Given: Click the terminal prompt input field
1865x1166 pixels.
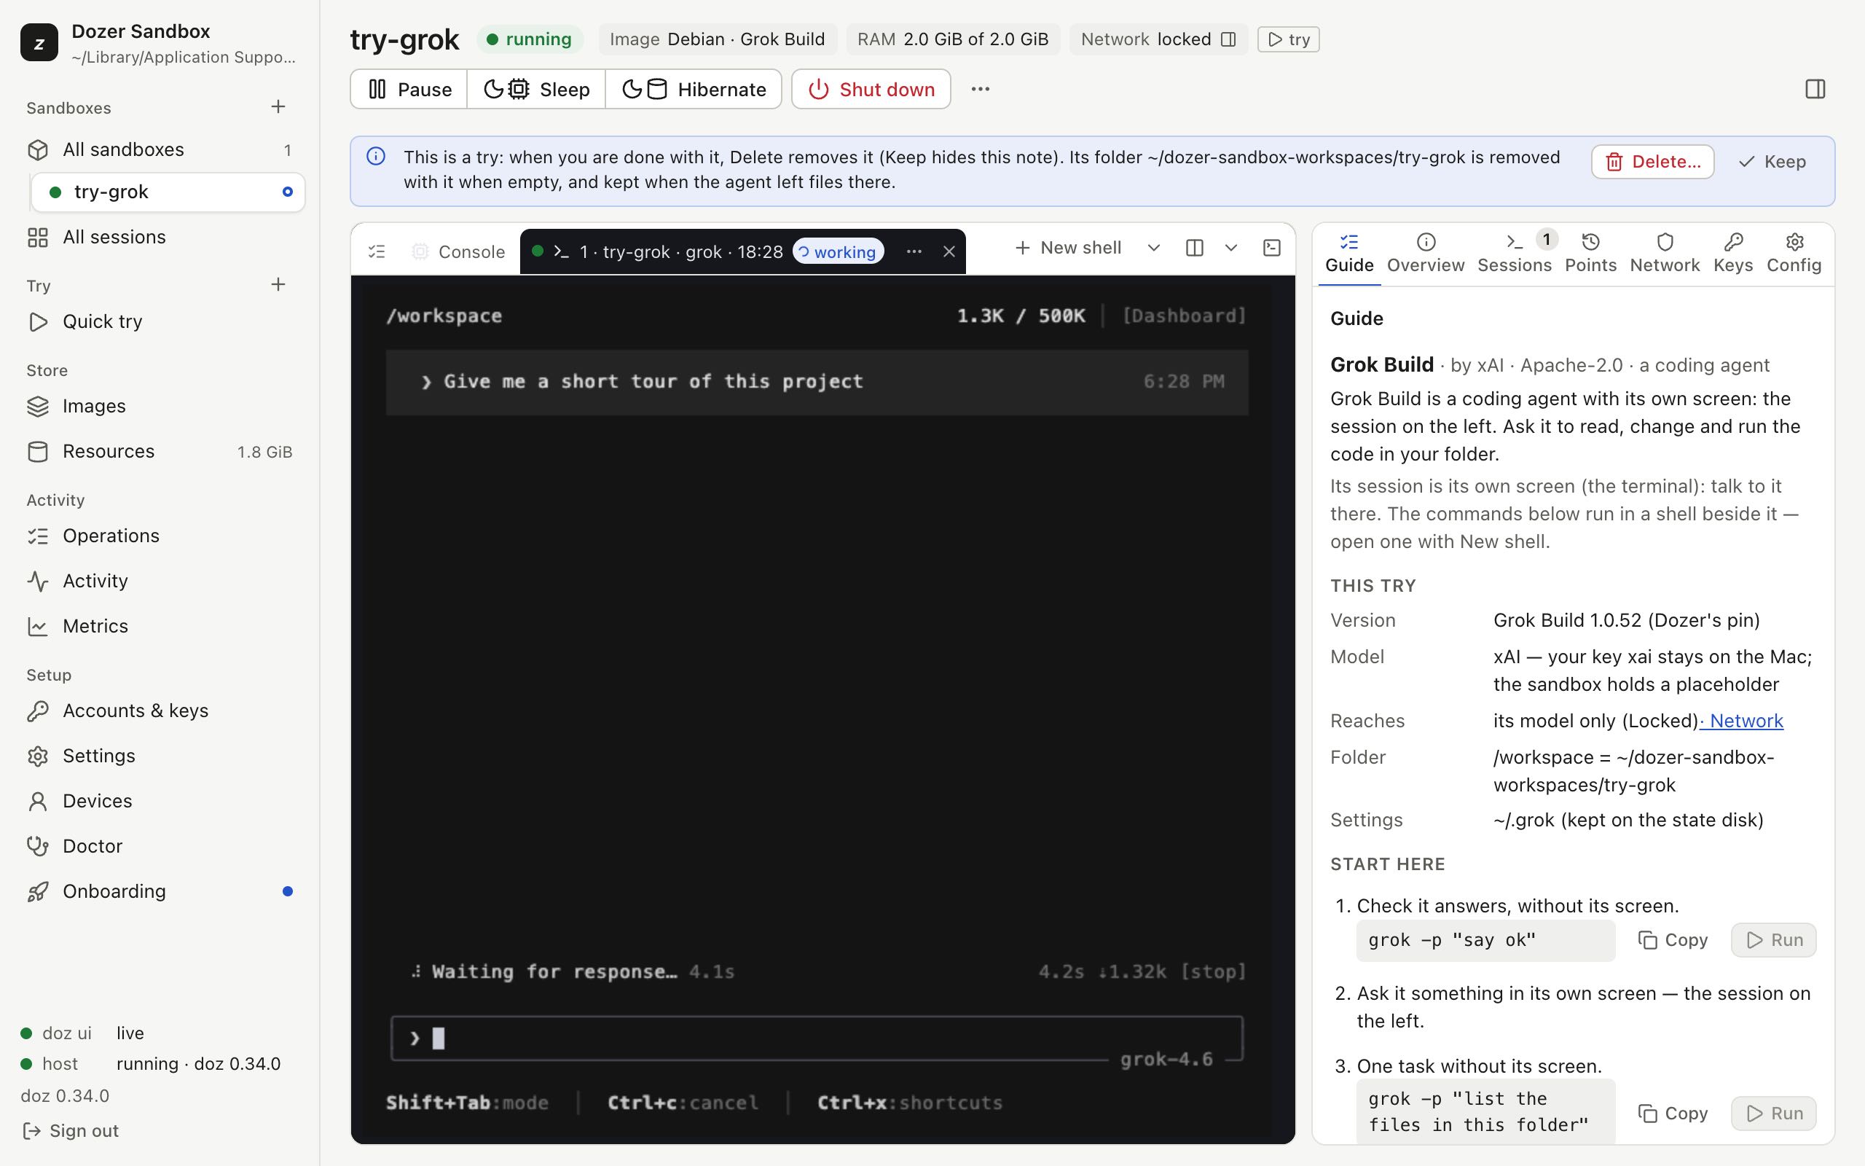Looking at the screenshot, I should pos(817,1038).
